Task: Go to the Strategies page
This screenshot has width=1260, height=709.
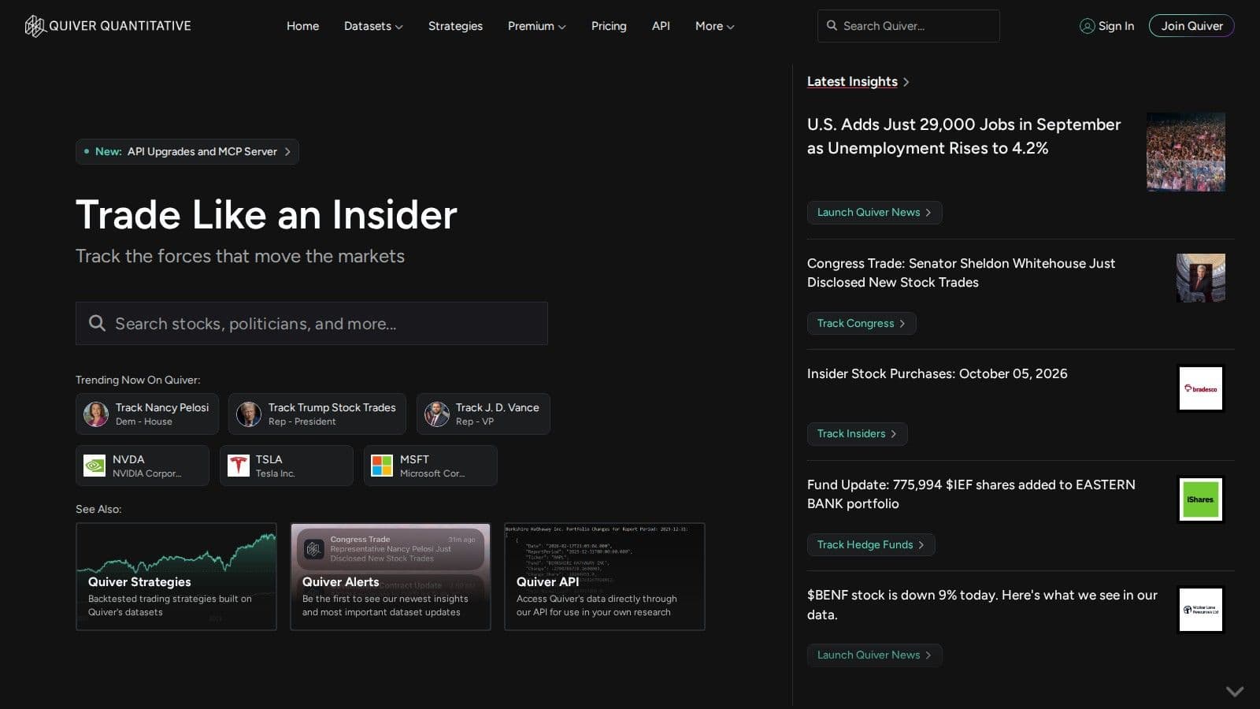Action: 455,26
